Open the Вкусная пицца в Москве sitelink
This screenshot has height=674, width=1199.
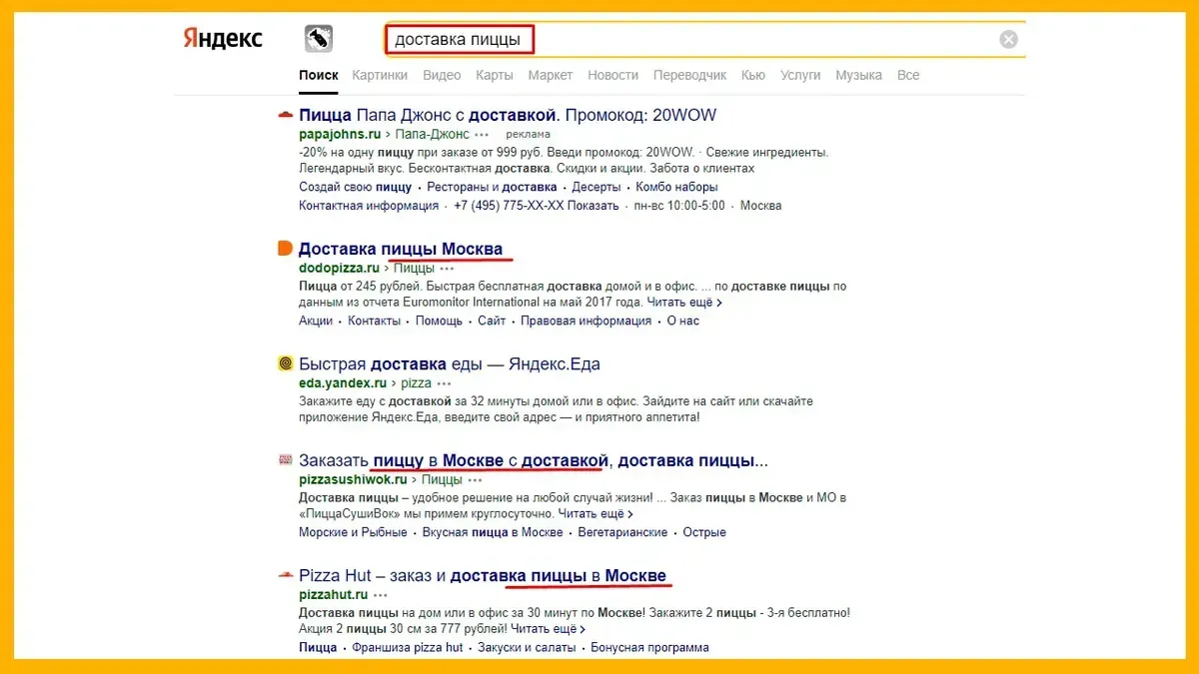point(494,532)
